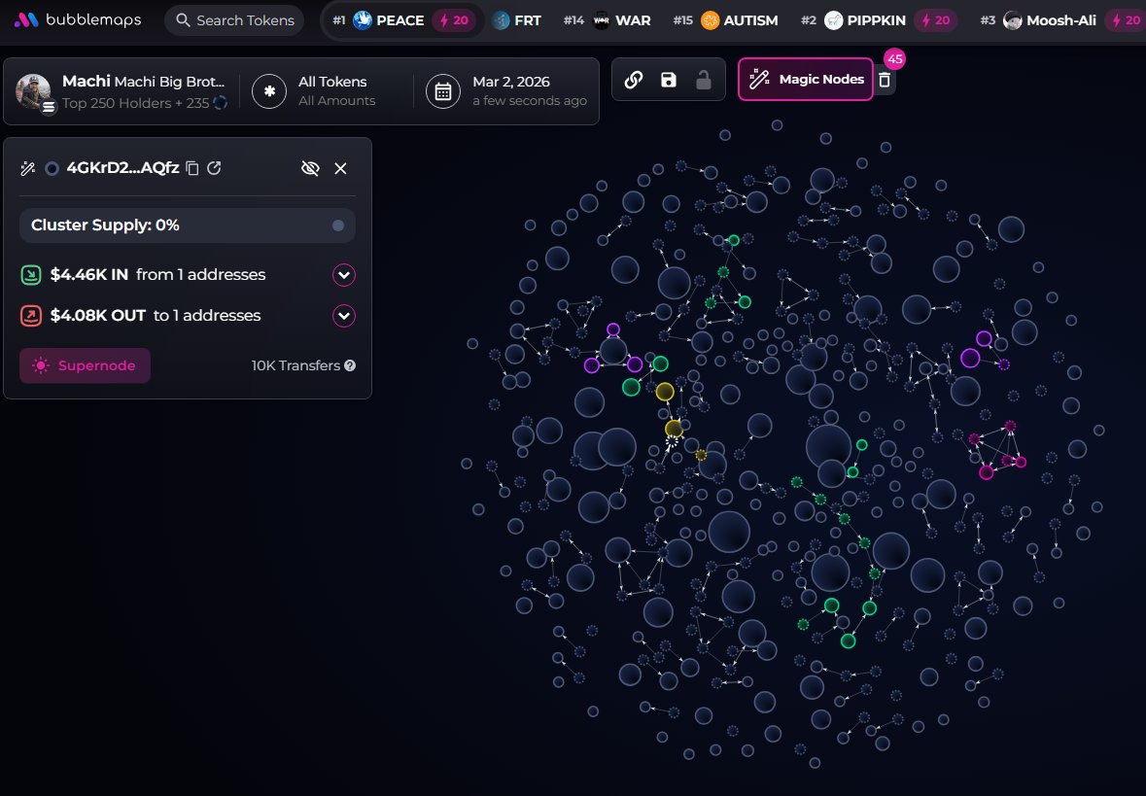Click the PIPPKIN boost 20 badge
The width and height of the screenshot is (1146, 796).
pos(935,20)
